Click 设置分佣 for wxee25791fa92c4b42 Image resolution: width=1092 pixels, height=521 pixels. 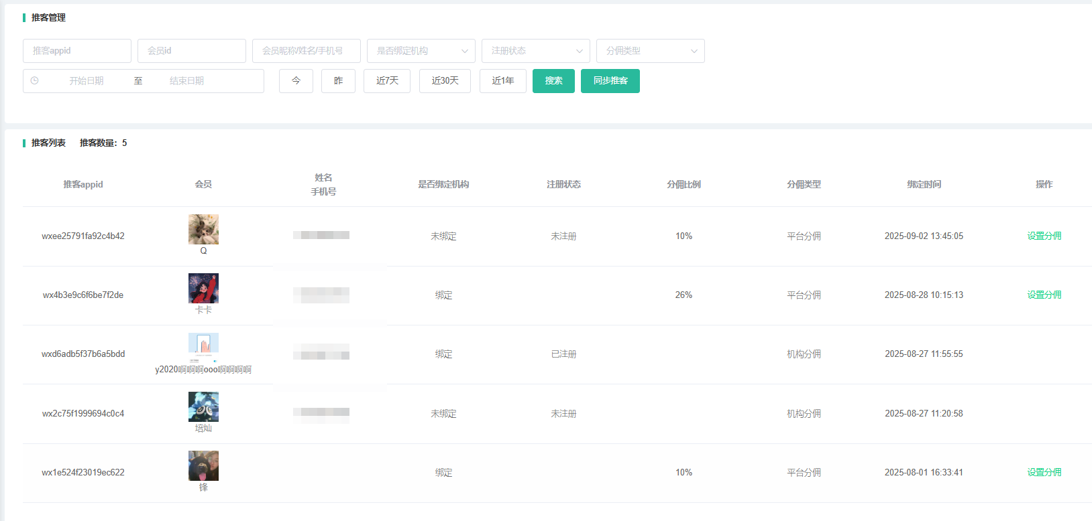(x=1044, y=236)
